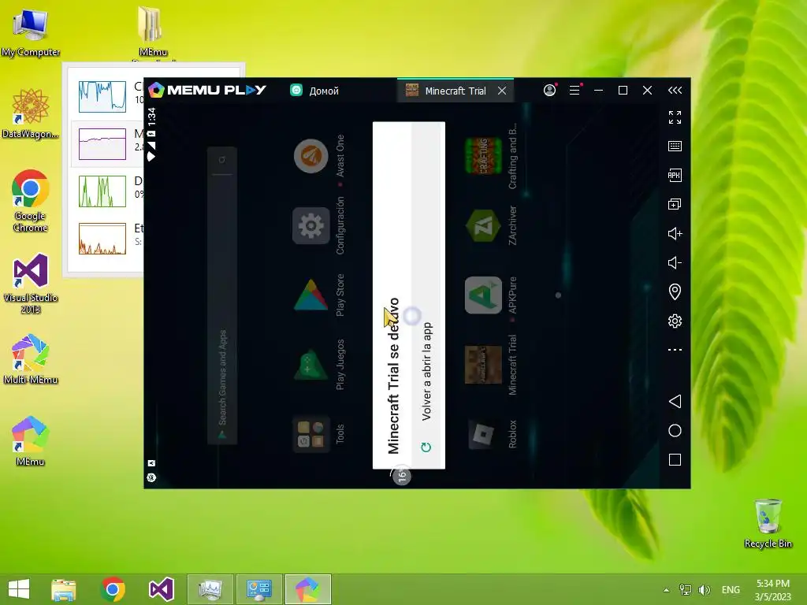Show hidden tray icons arrow

pyautogui.click(x=666, y=589)
